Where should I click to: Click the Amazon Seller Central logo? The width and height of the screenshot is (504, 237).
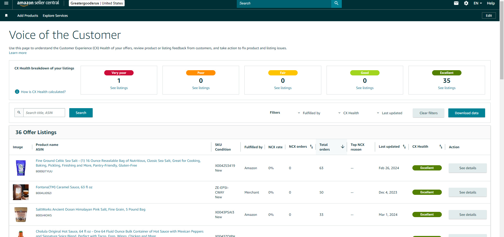point(38,3)
